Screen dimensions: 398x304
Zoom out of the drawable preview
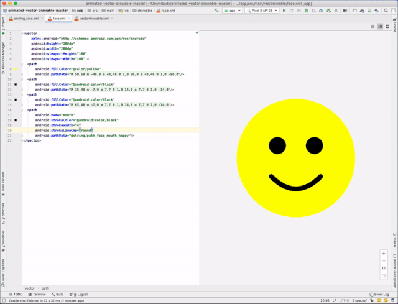coord(384,261)
